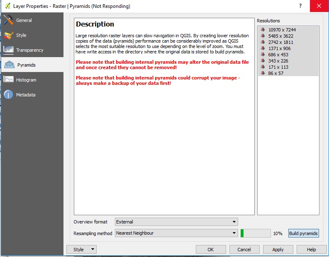Click the Description heading text

point(95,24)
